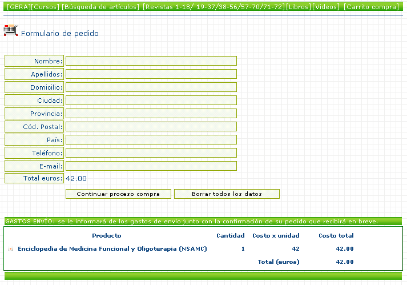Viewport: 407px width, 285px height.
Task: Click the shopping cart icon beside Formulario de pedido
Action: [11, 30]
